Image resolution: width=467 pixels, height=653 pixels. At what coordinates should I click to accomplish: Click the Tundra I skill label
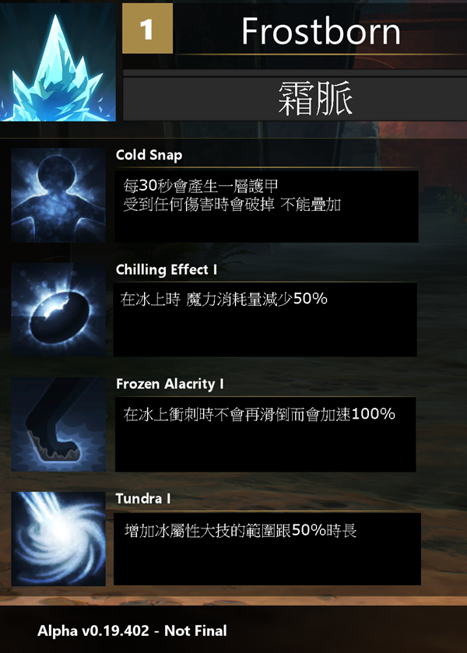coord(143,498)
